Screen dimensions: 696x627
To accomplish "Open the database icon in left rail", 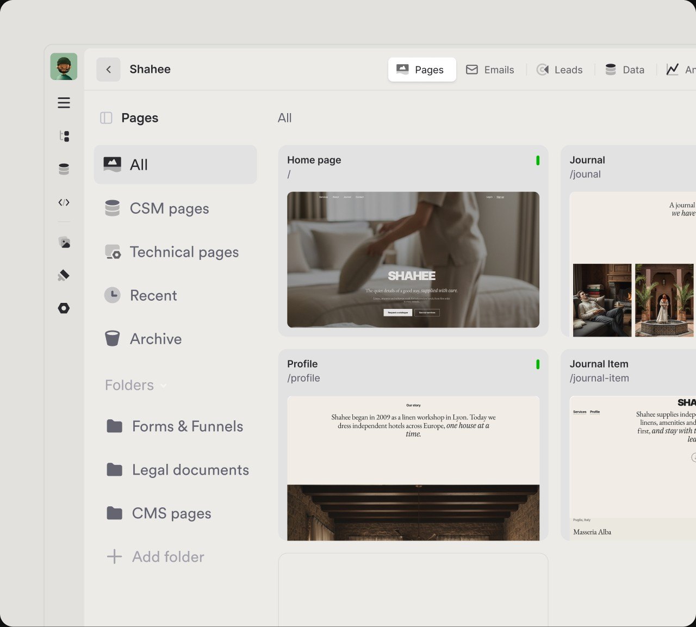I will 64,169.
